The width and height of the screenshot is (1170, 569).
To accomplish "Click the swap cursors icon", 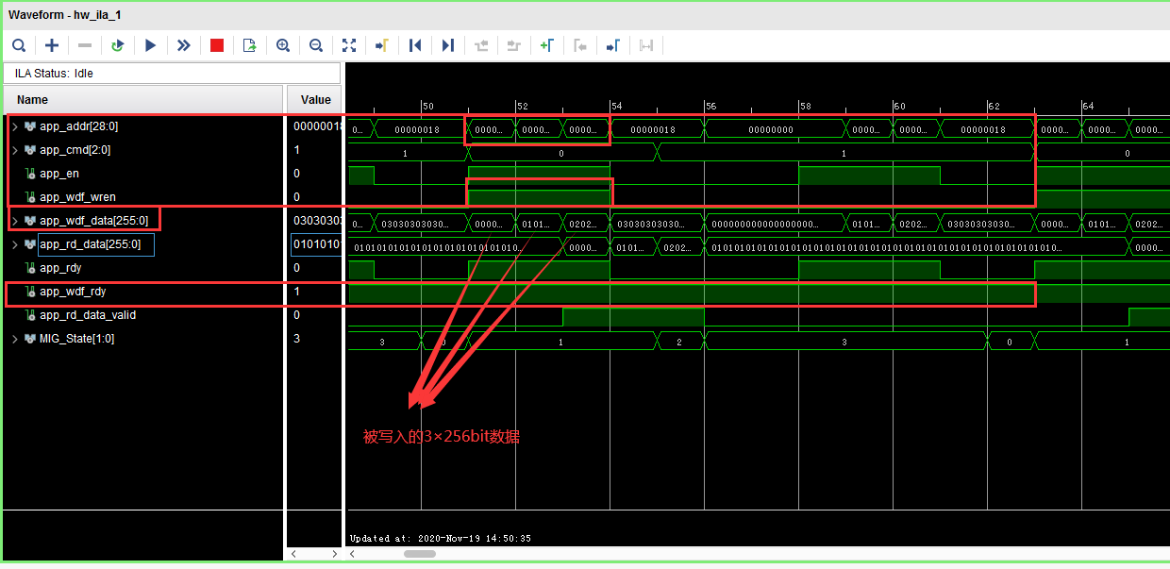I will tap(646, 45).
